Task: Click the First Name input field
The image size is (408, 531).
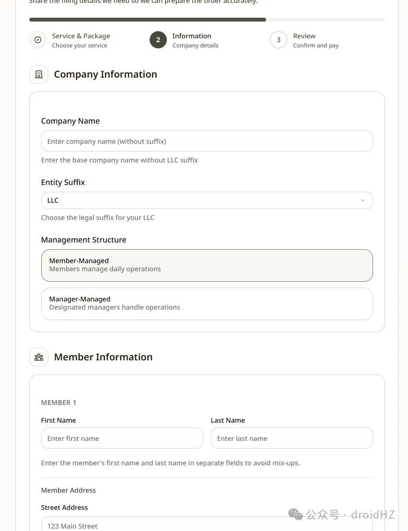Action: pos(122,438)
